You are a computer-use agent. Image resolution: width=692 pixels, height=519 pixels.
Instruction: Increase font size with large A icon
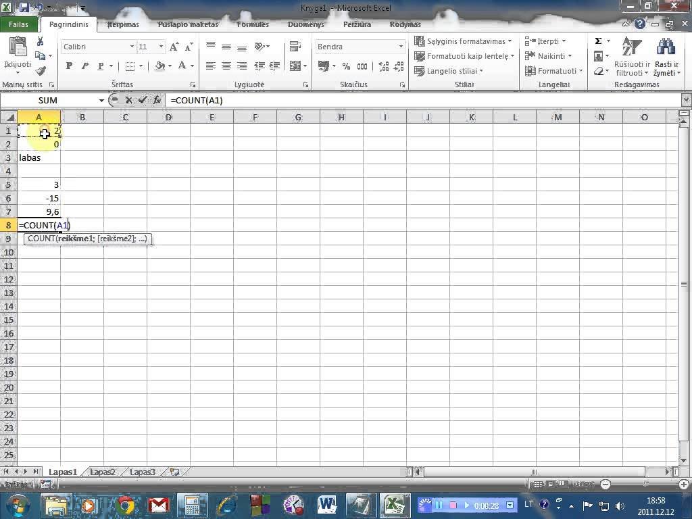(174, 47)
